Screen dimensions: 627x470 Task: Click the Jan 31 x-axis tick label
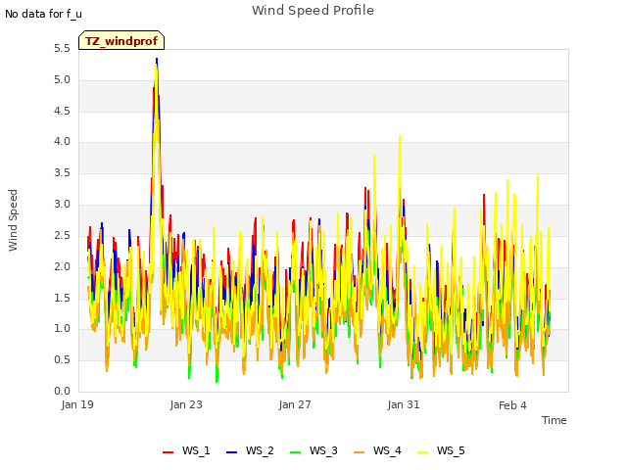[x=404, y=404]
